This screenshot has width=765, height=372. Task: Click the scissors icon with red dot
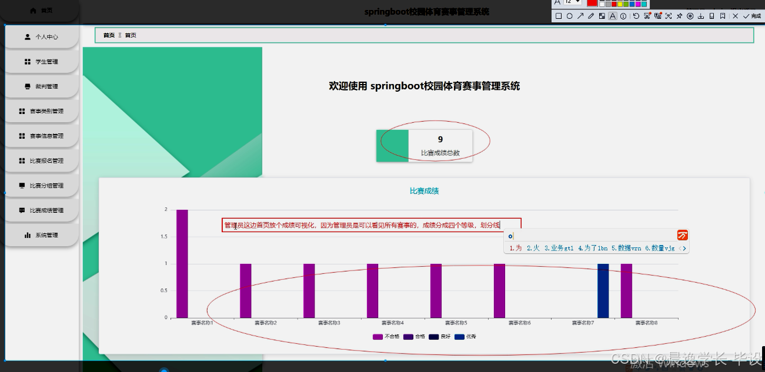[647, 16]
